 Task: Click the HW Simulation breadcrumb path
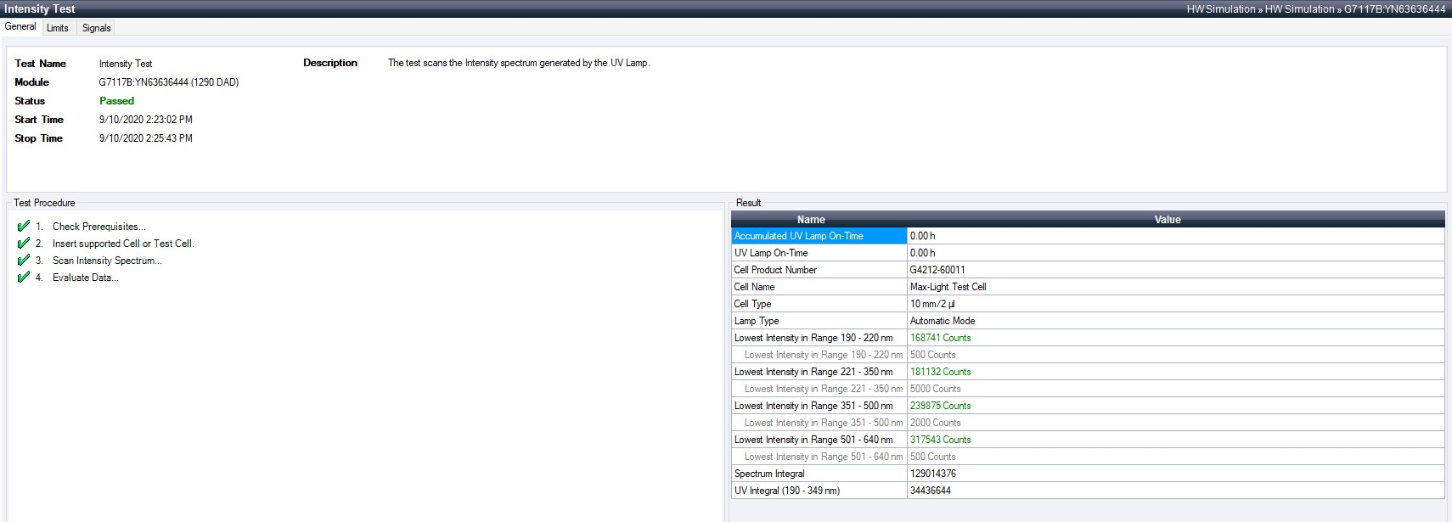[x=1220, y=9]
